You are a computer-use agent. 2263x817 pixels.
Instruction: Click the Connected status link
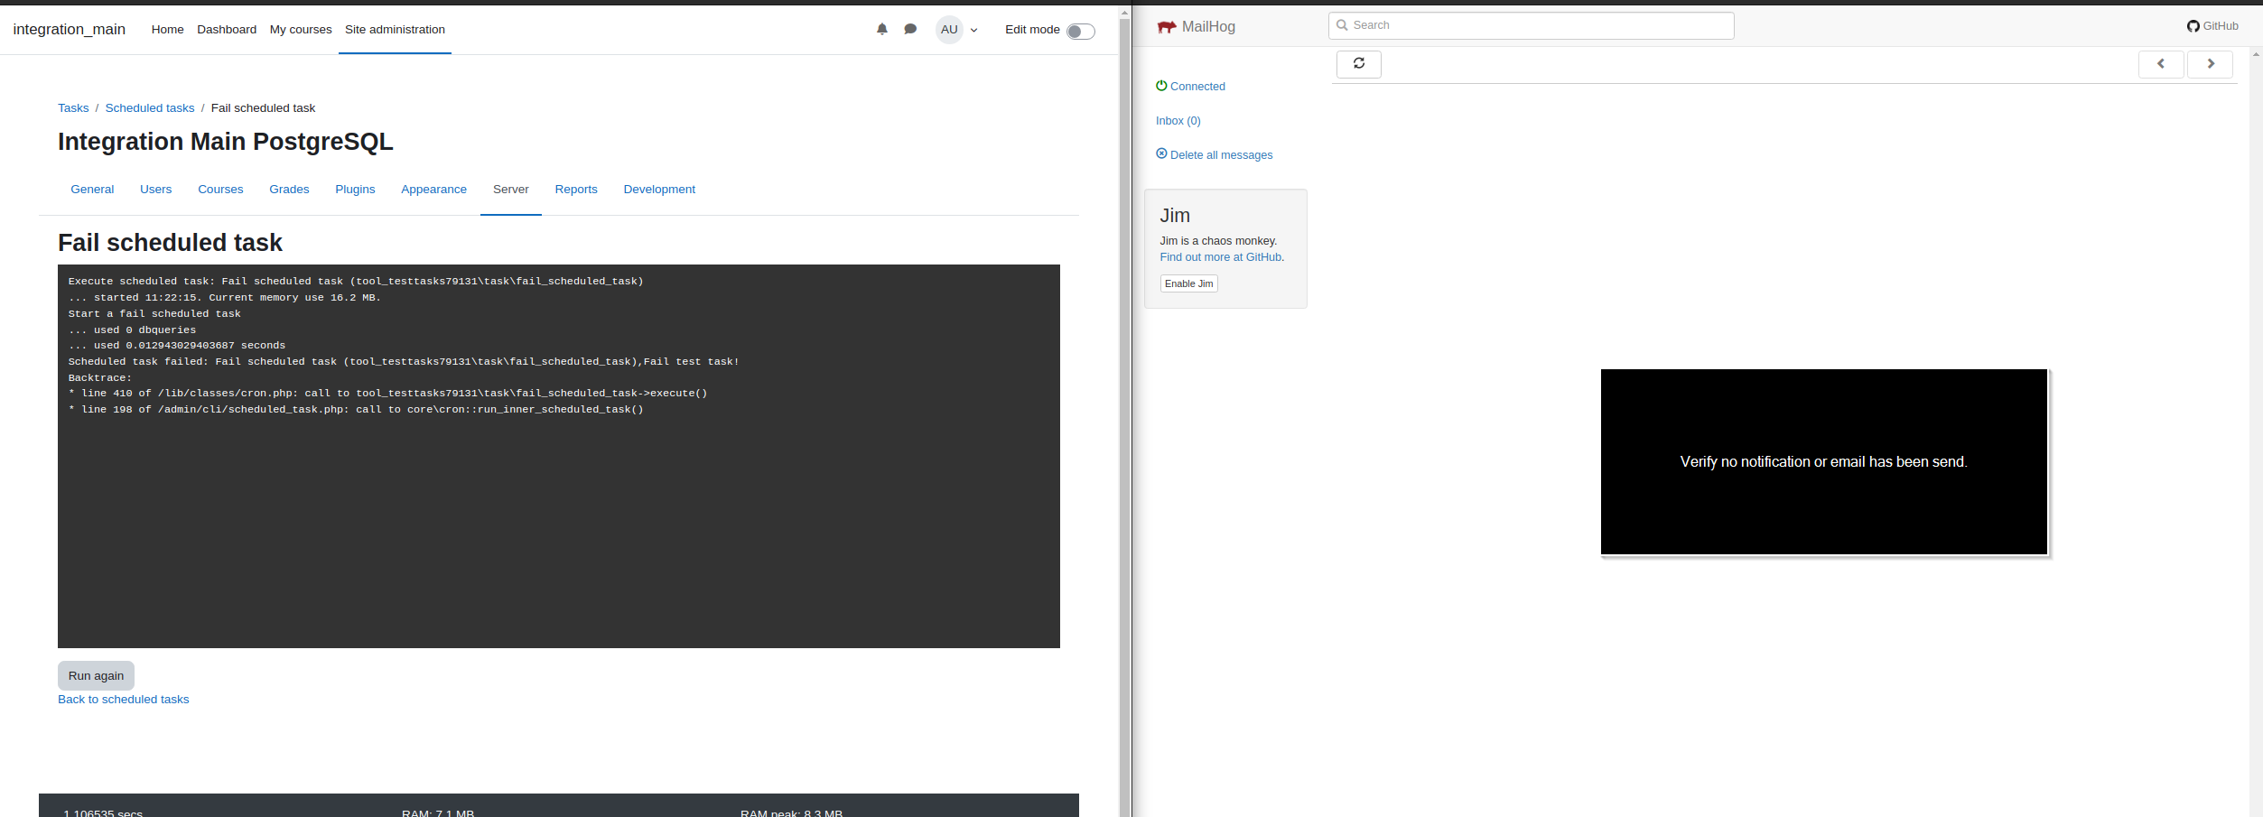tap(1197, 87)
